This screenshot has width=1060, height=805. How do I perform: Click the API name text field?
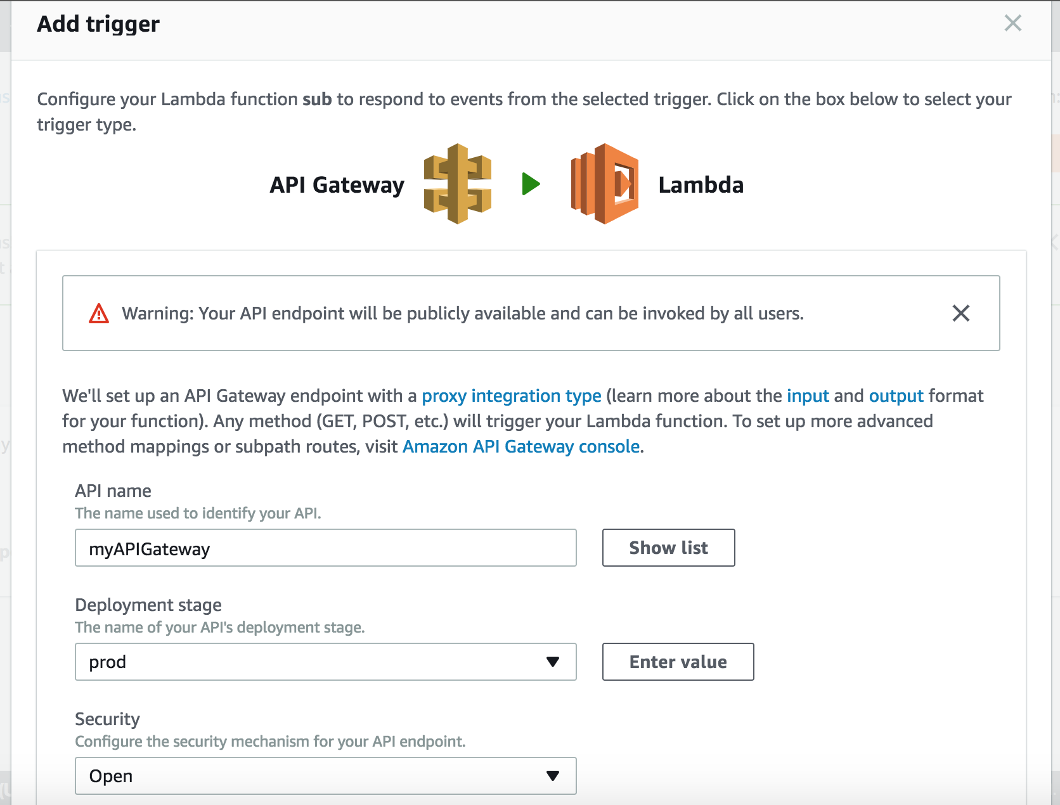point(325,548)
